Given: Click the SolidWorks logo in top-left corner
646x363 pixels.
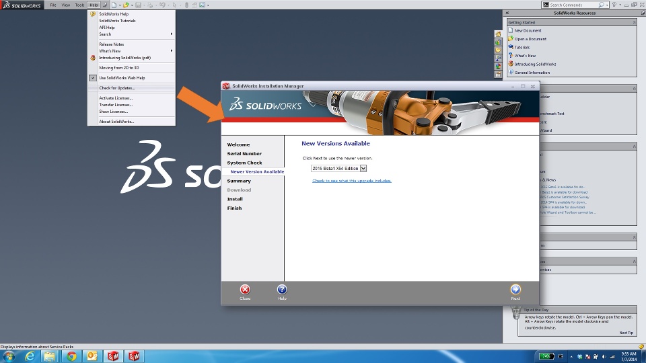Looking at the screenshot, I should (22, 5).
